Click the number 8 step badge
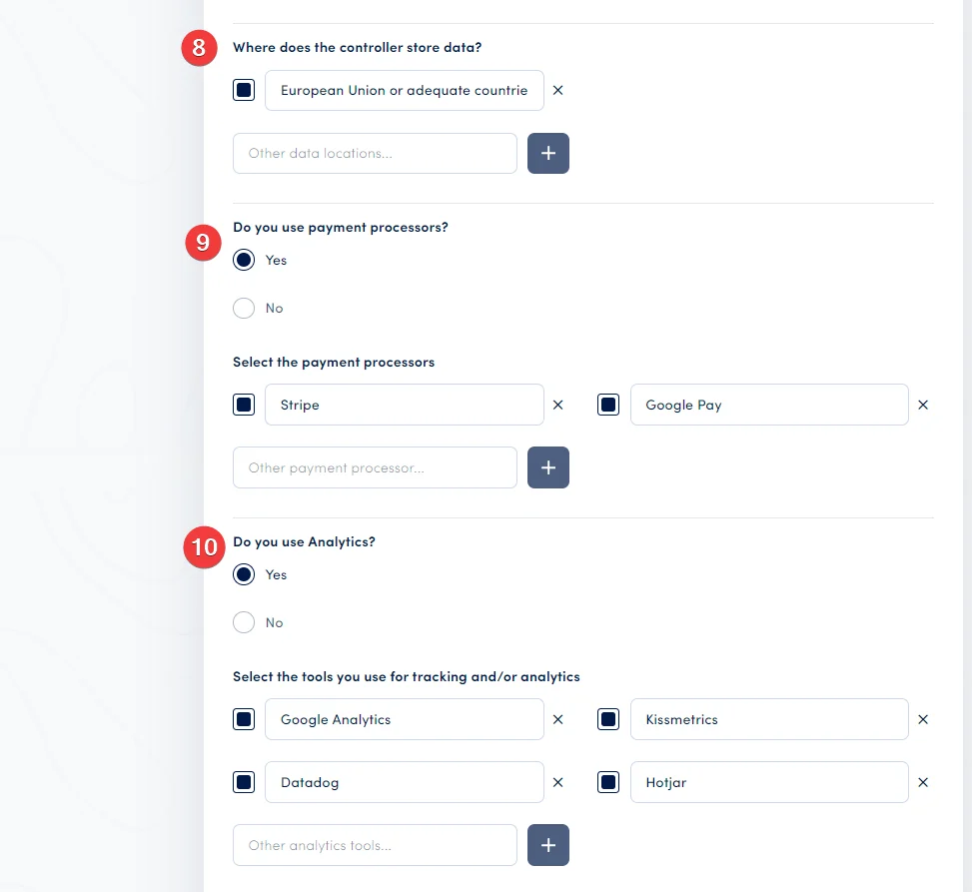972x892 pixels. tap(198, 47)
